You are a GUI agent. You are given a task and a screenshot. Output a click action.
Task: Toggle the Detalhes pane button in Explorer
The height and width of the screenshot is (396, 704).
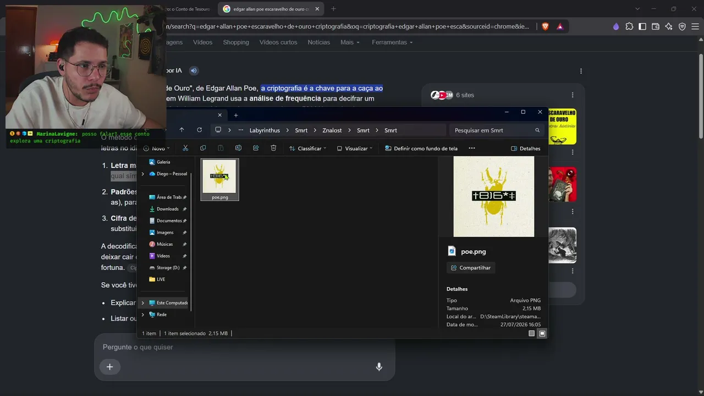point(526,148)
